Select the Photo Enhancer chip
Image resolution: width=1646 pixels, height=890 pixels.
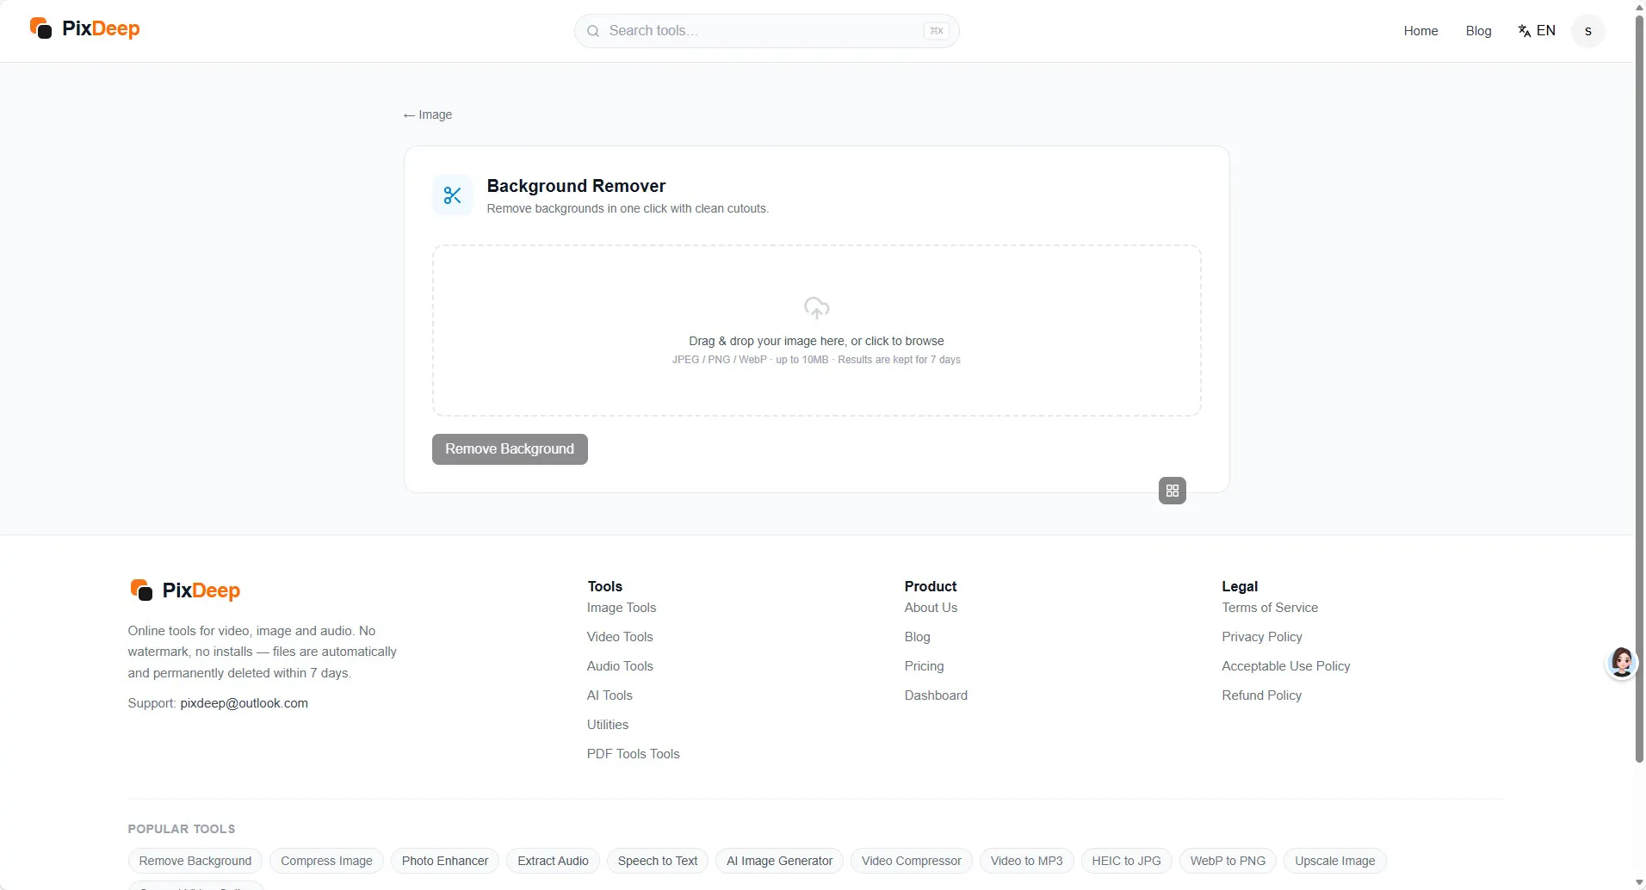coord(445,861)
